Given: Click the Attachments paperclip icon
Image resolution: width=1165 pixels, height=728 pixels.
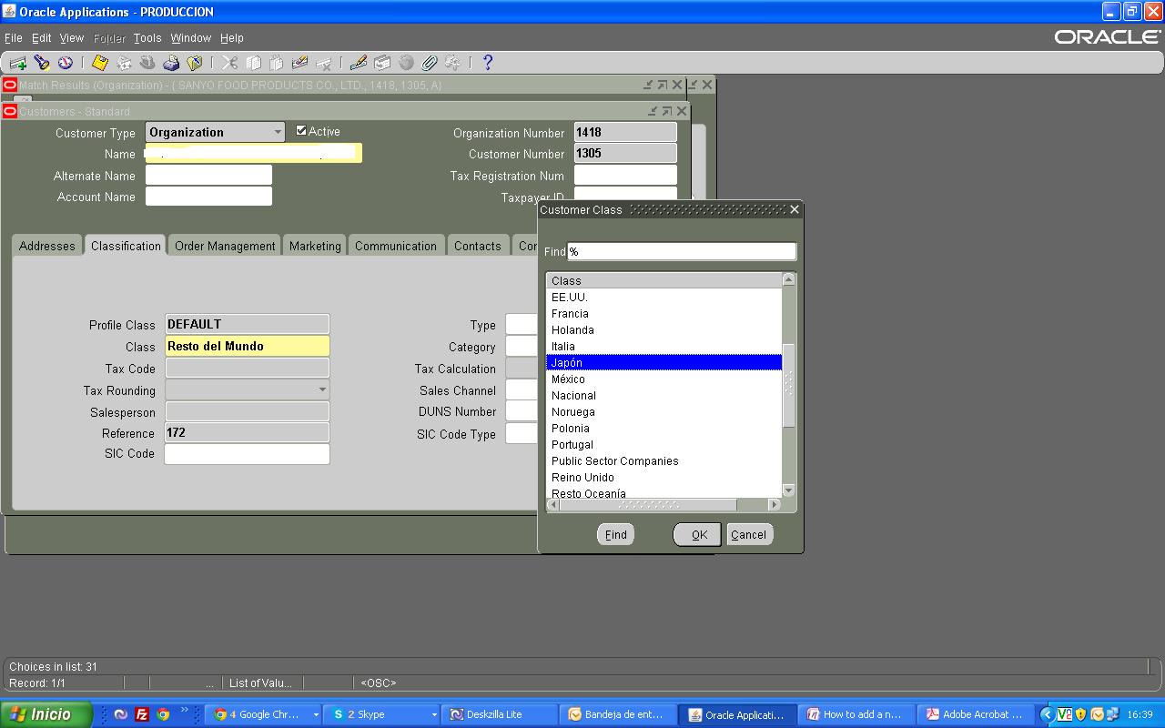Looking at the screenshot, I should click(430, 63).
